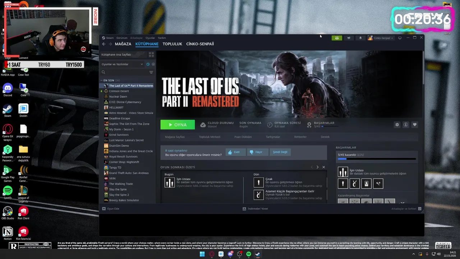Open Windows Start menu
Image resolution: width=460 pixels, height=259 pixels.
(202, 254)
